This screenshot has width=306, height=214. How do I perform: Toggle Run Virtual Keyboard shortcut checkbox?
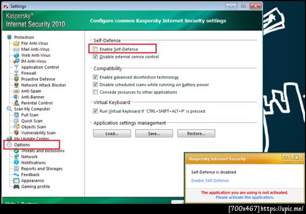point(95,111)
